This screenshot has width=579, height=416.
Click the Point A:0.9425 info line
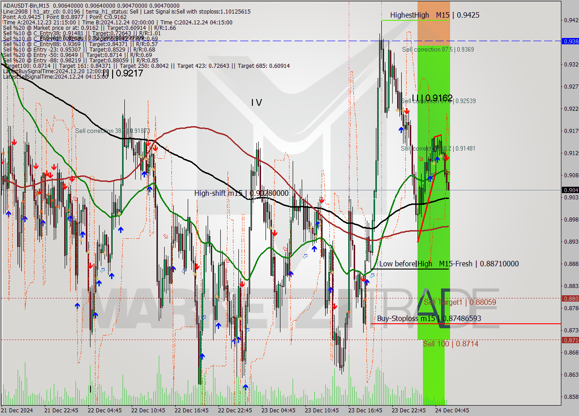point(65,17)
